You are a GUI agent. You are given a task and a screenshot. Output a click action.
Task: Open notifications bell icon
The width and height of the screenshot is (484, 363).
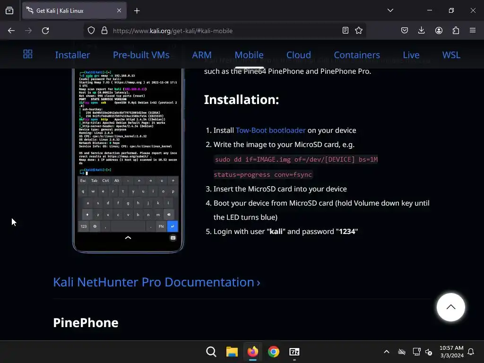(x=471, y=352)
